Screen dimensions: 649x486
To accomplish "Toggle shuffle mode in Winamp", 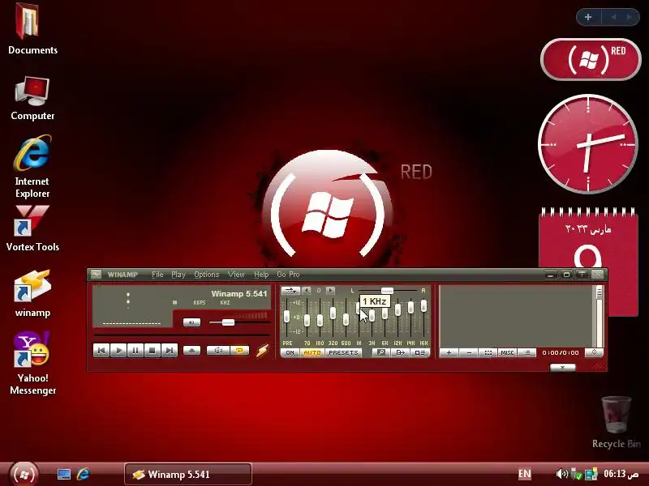I will point(217,351).
